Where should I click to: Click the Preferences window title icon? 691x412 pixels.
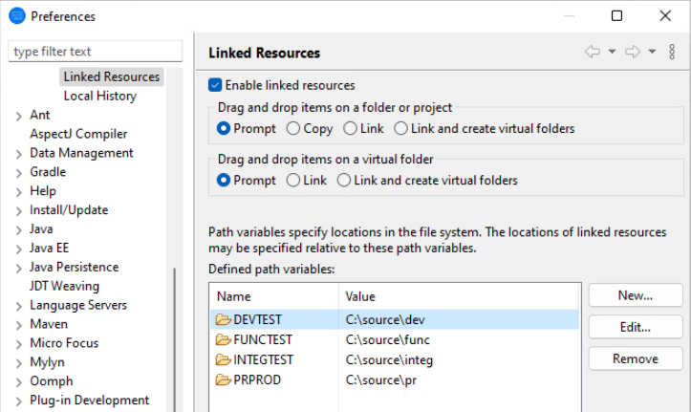(16, 16)
